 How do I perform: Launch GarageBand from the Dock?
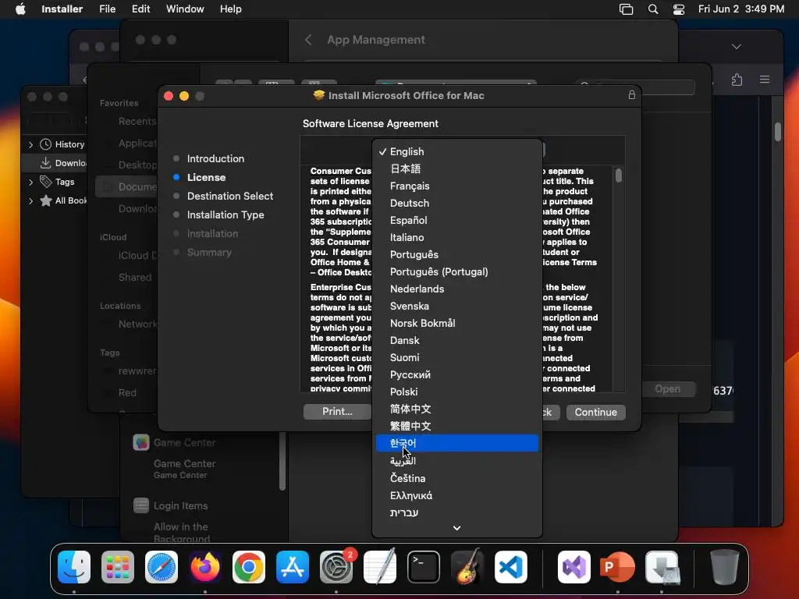click(467, 567)
